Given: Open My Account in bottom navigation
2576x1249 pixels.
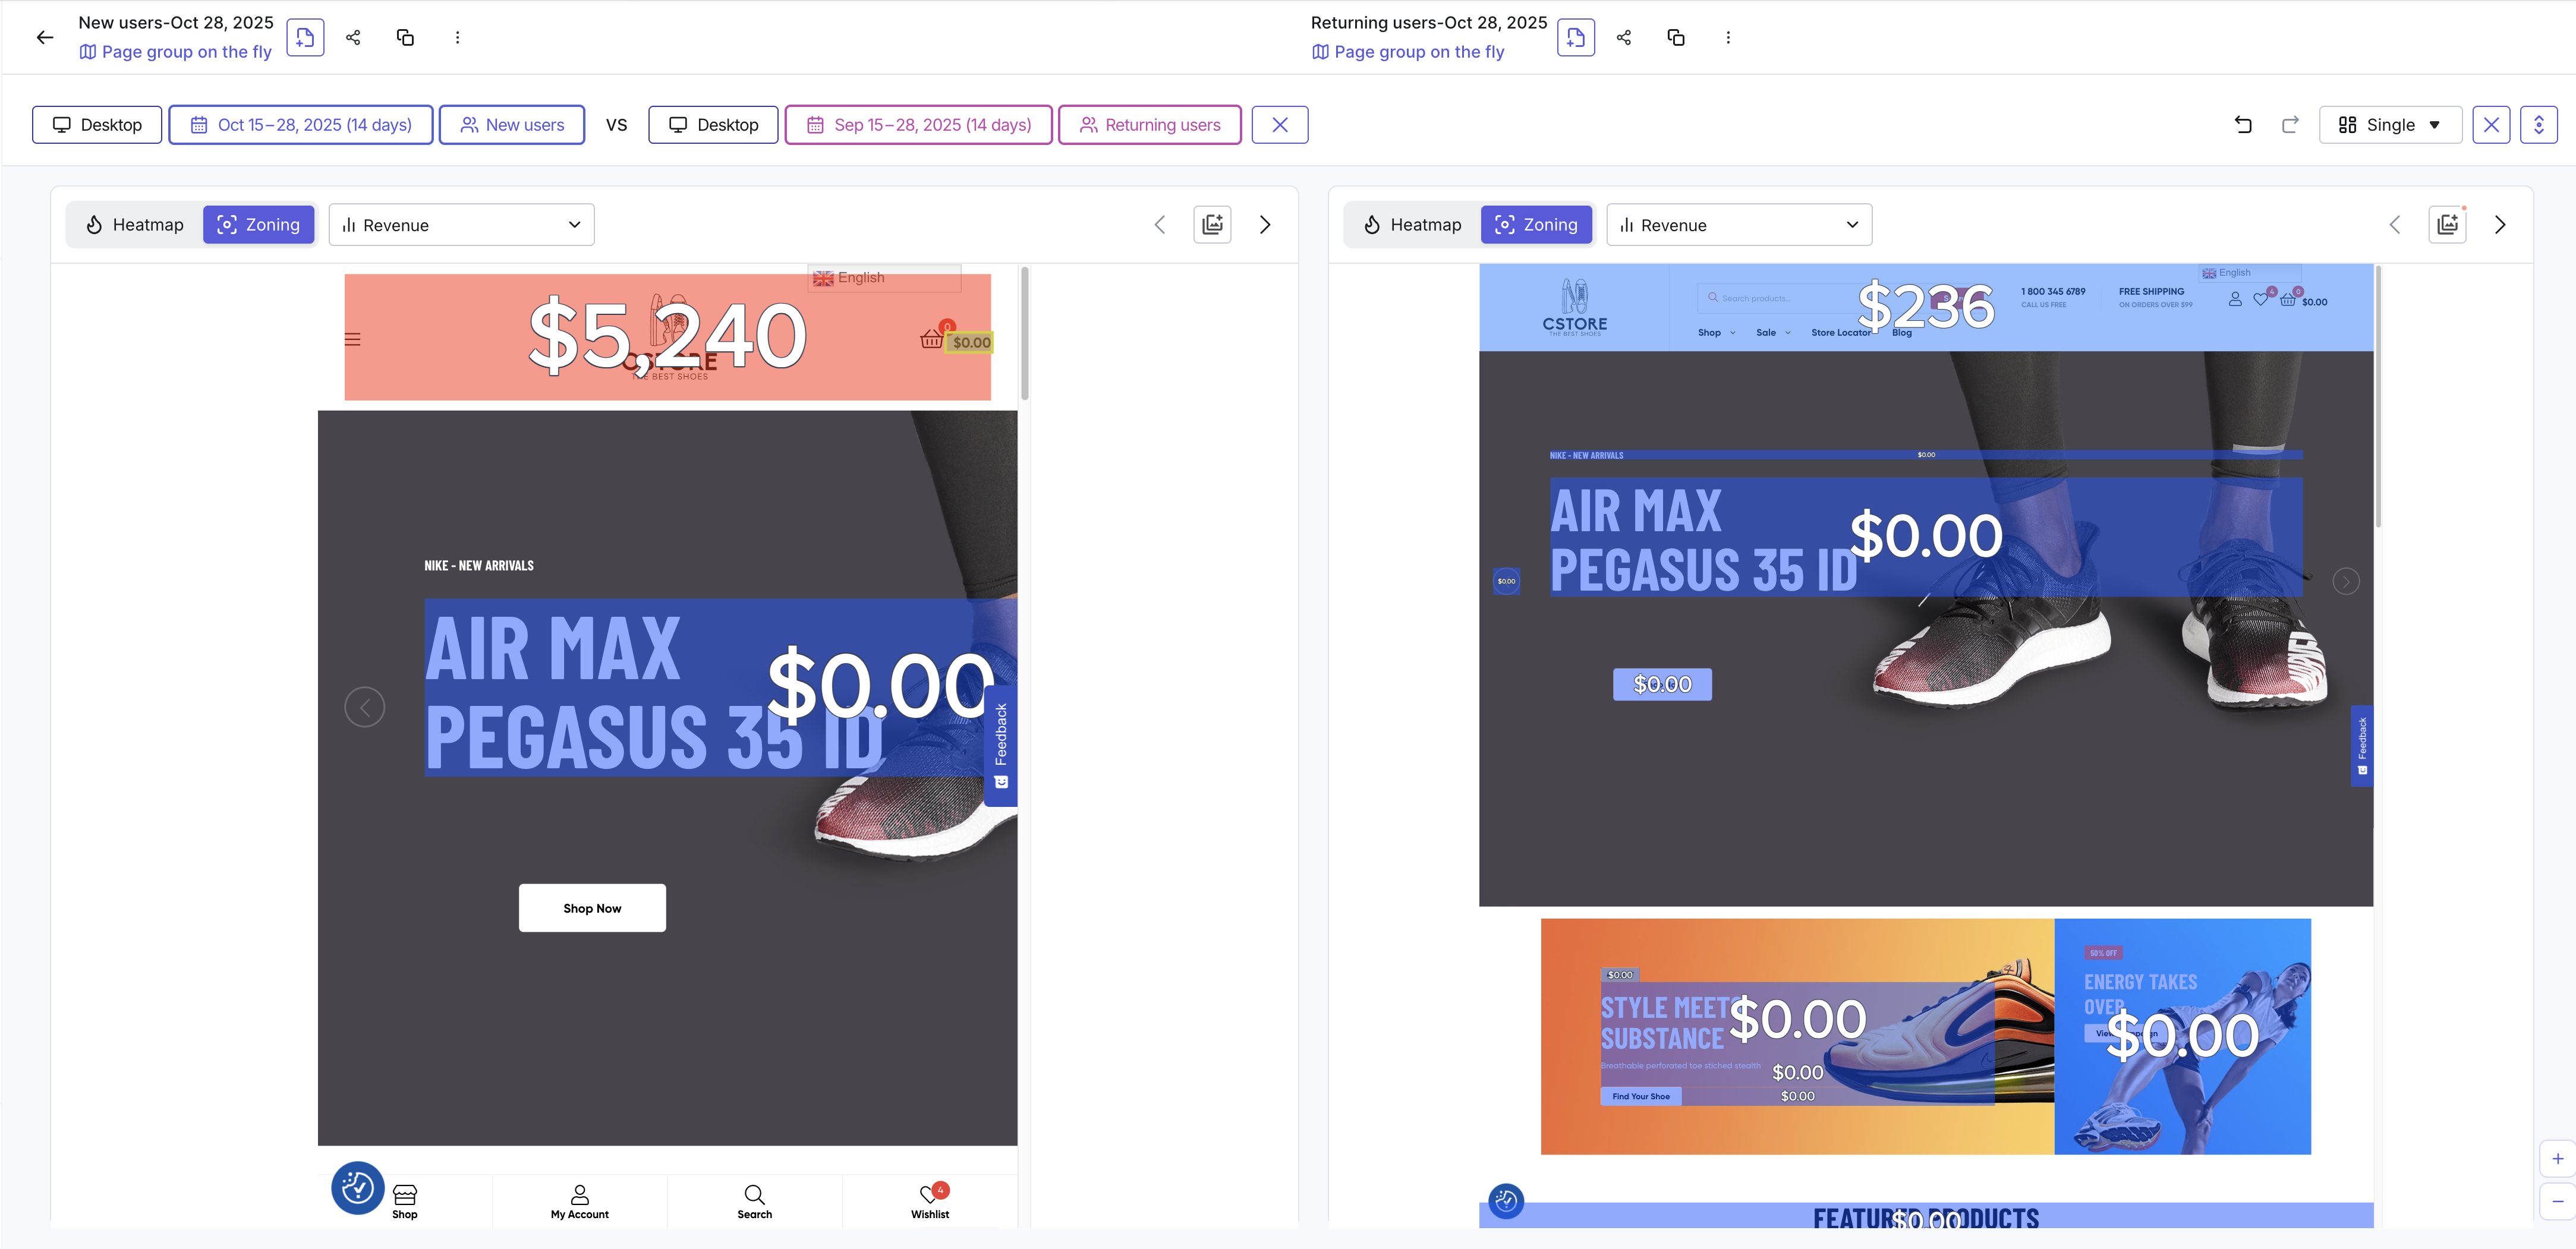Looking at the screenshot, I should click(580, 1201).
